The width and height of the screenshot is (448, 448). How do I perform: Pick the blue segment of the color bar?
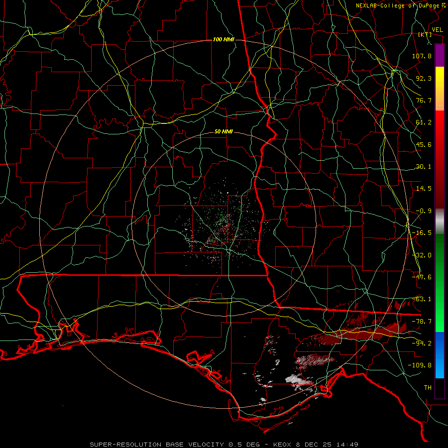(x=440, y=355)
